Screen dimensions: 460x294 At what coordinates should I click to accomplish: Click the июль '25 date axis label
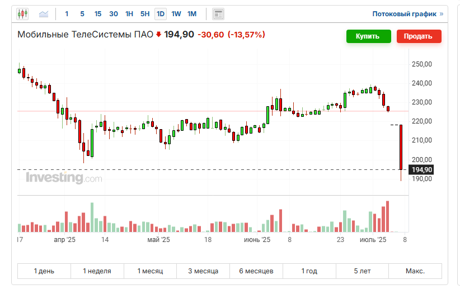coord(373,240)
